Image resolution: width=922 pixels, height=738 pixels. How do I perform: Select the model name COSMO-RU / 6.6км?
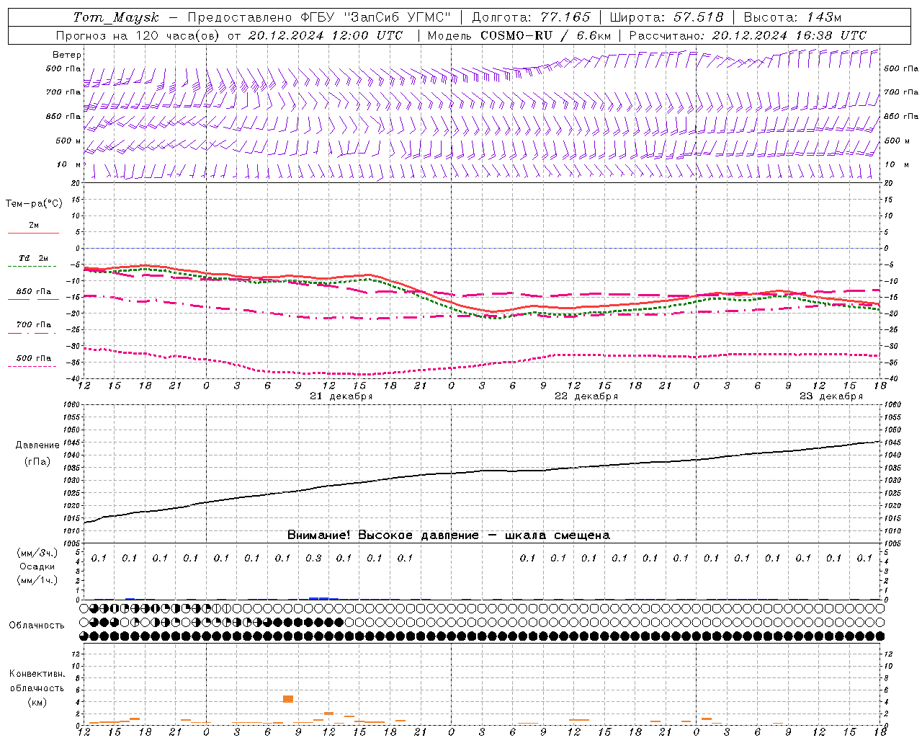[x=545, y=35]
